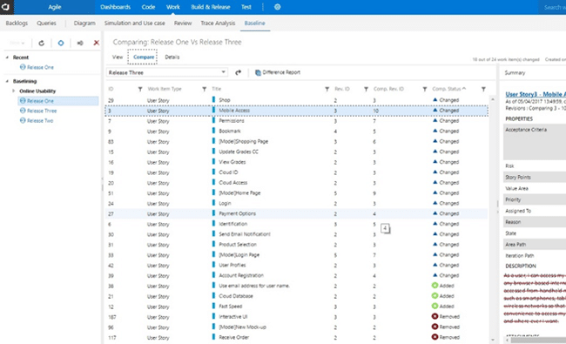Sort by the Comp. Status column header

coord(448,89)
